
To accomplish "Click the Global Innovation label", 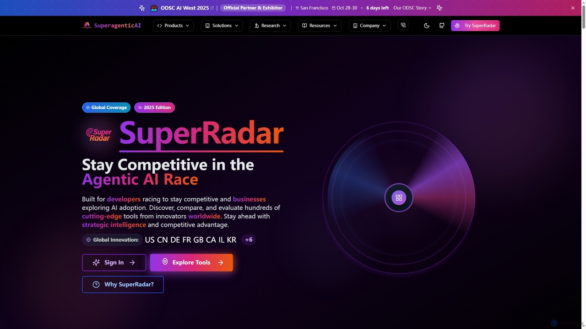I will click(x=112, y=239).
